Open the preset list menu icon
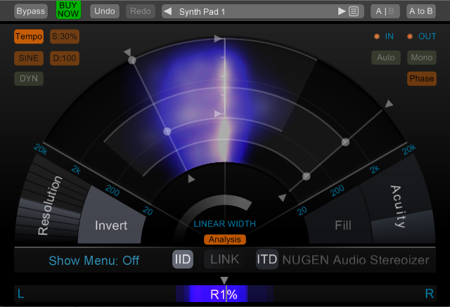450x307 pixels. click(x=354, y=11)
